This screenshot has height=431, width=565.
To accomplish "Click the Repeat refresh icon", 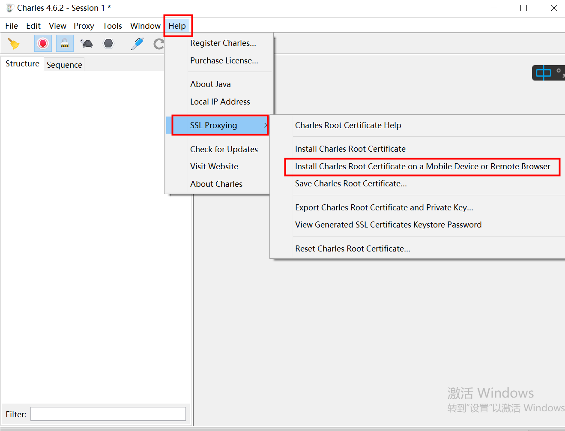I will [x=159, y=44].
